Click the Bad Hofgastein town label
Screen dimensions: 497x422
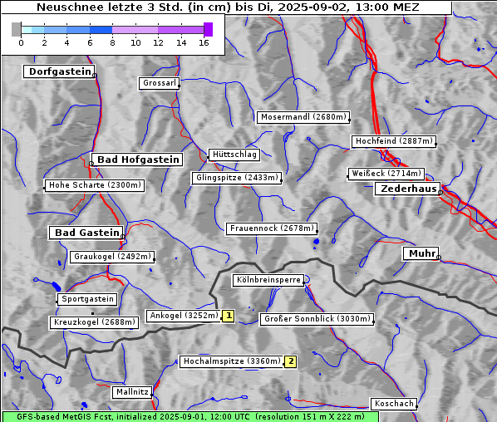pos(137,159)
